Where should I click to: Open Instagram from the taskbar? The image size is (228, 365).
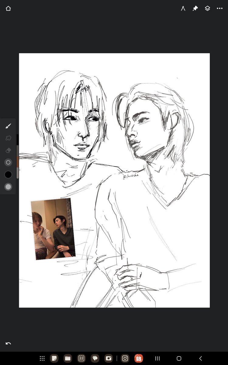tap(125, 358)
